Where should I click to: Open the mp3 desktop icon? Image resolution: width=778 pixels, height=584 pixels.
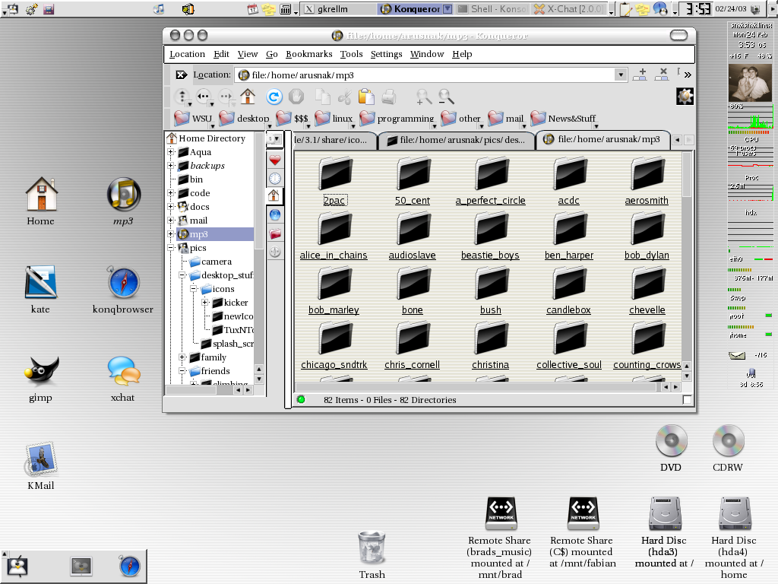point(124,194)
